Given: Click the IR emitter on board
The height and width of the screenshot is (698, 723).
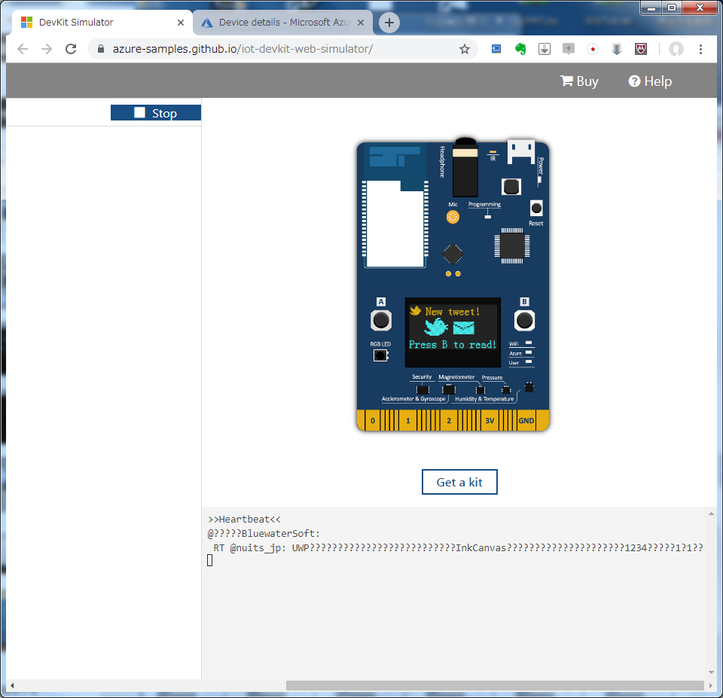Looking at the screenshot, I should [493, 152].
